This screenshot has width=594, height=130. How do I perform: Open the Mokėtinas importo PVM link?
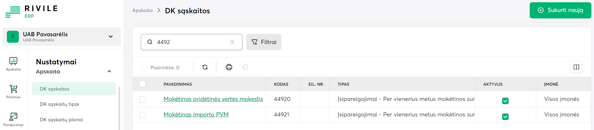[x=196, y=114]
